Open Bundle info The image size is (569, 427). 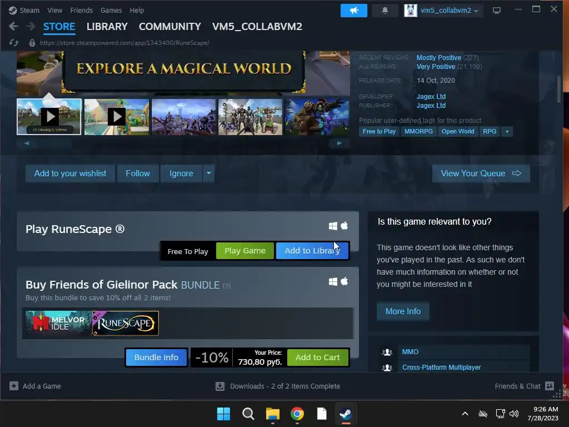coord(156,358)
